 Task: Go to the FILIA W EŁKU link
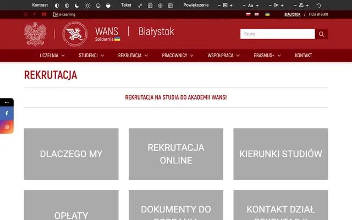[318, 14]
